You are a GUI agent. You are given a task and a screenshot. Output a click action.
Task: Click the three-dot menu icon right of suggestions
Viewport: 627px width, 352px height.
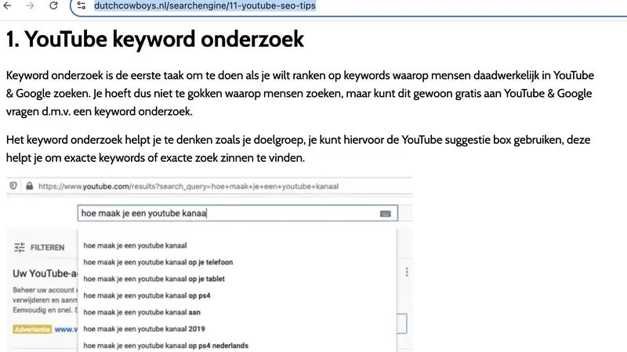(407, 272)
